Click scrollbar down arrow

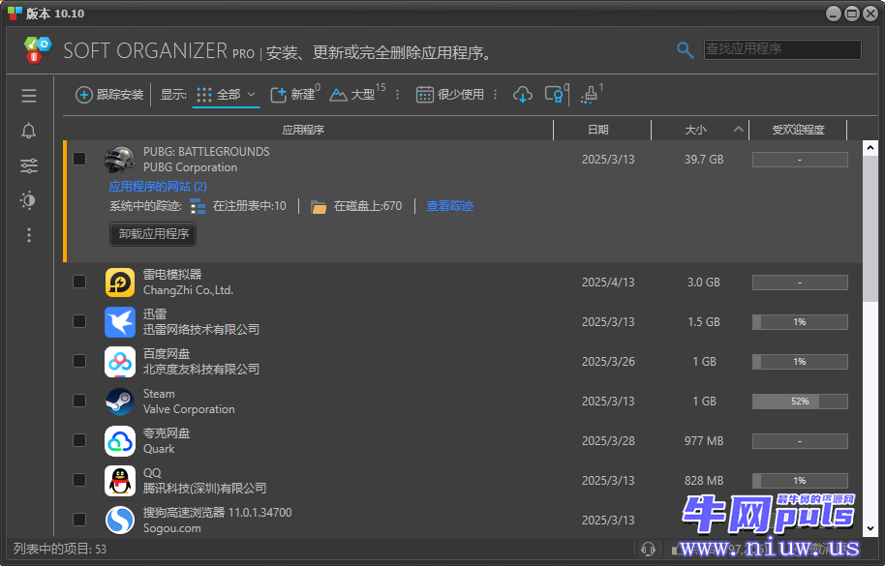tap(870, 529)
